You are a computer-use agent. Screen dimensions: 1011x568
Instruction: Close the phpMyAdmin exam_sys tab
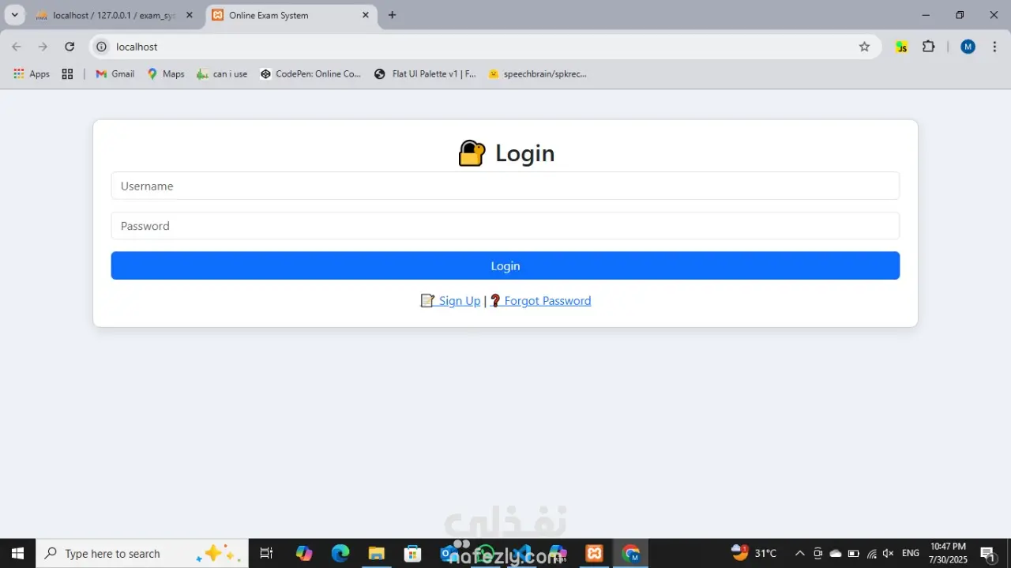click(189, 15)
